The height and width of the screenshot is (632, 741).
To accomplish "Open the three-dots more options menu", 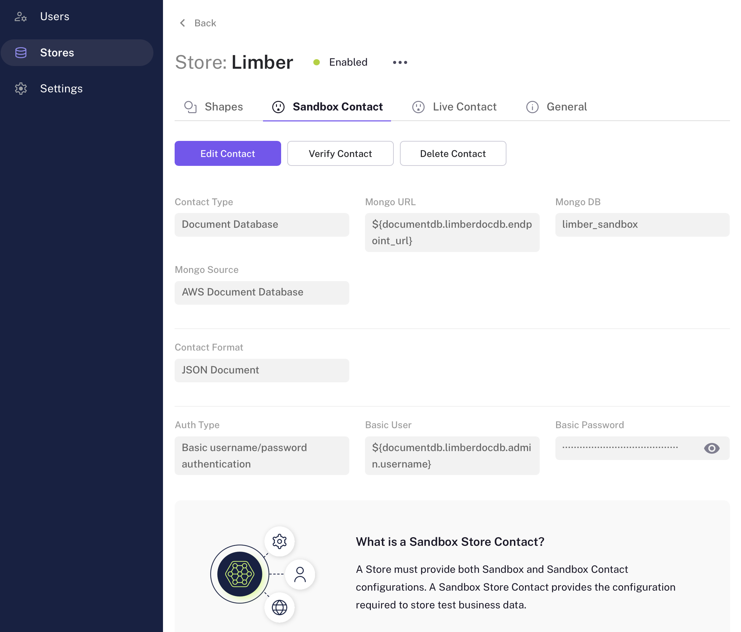I will point(400,62).
